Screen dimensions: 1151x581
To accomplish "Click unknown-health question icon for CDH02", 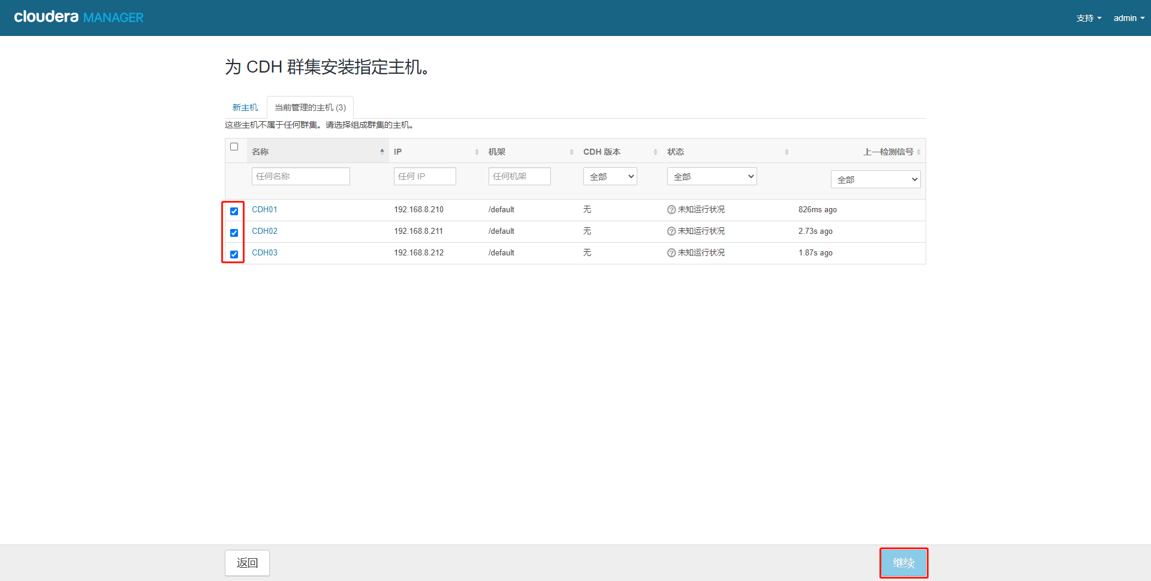I will point(671,231).
